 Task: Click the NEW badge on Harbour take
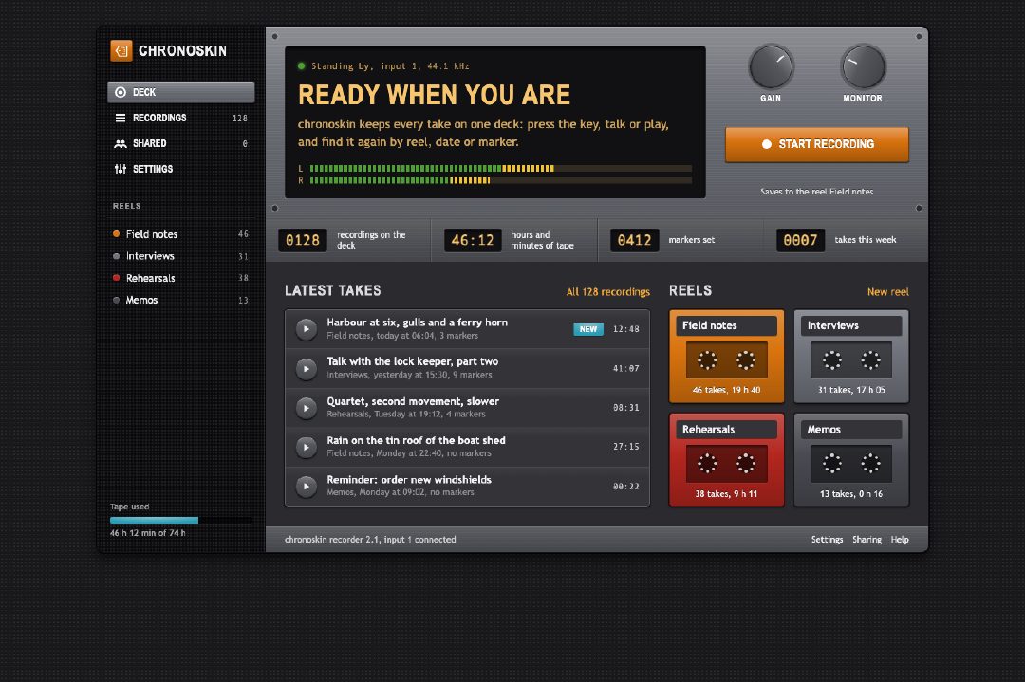click(588, 329)
